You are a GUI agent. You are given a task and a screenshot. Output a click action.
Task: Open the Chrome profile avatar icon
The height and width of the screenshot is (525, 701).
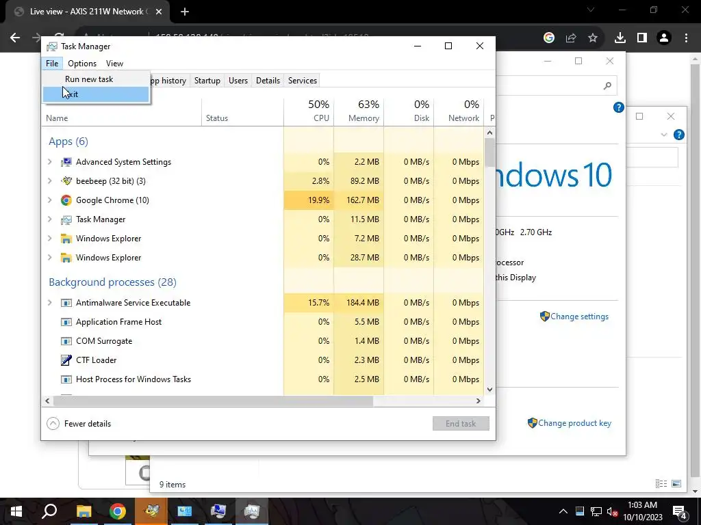(664, 38)
